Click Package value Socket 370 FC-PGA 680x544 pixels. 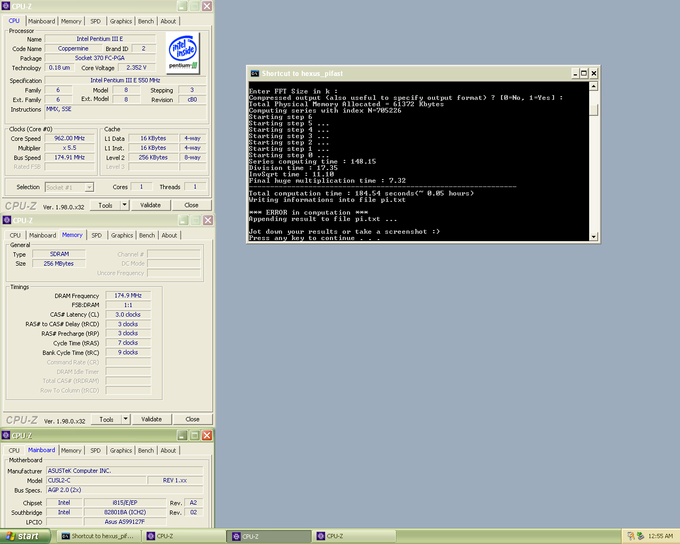[100, 58]
